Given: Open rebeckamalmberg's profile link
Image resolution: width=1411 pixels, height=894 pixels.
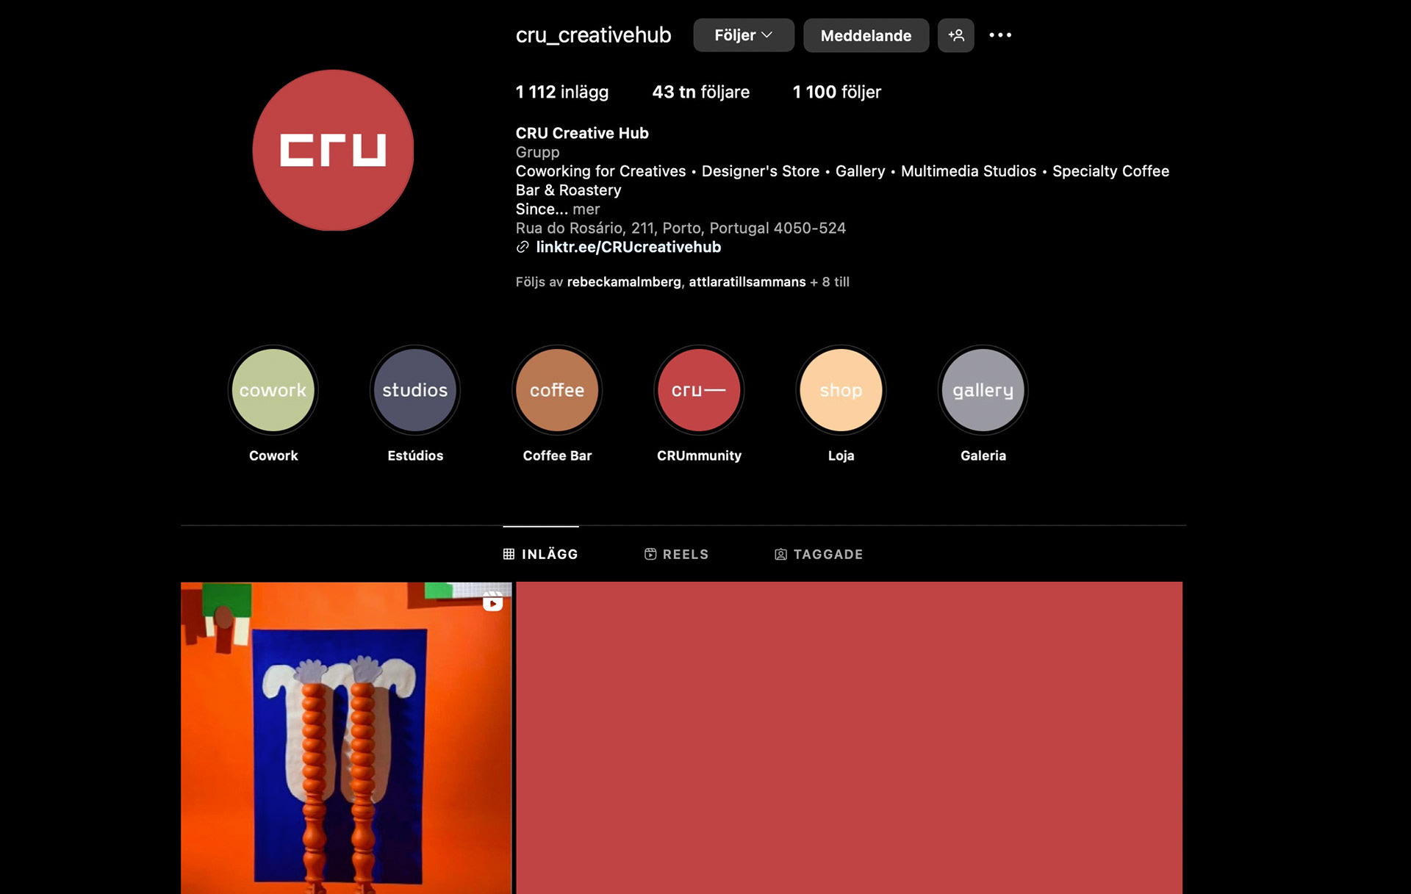Looking at the screenshot, I should [x=624, y=282].
